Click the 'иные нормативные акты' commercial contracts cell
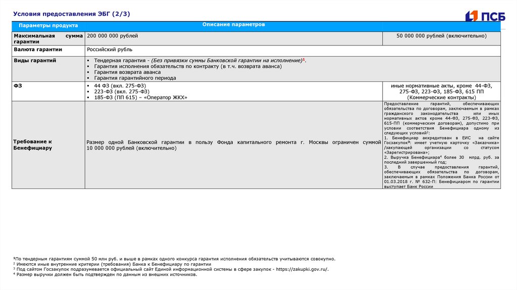The image size is (517, 290). coord(441,92)
